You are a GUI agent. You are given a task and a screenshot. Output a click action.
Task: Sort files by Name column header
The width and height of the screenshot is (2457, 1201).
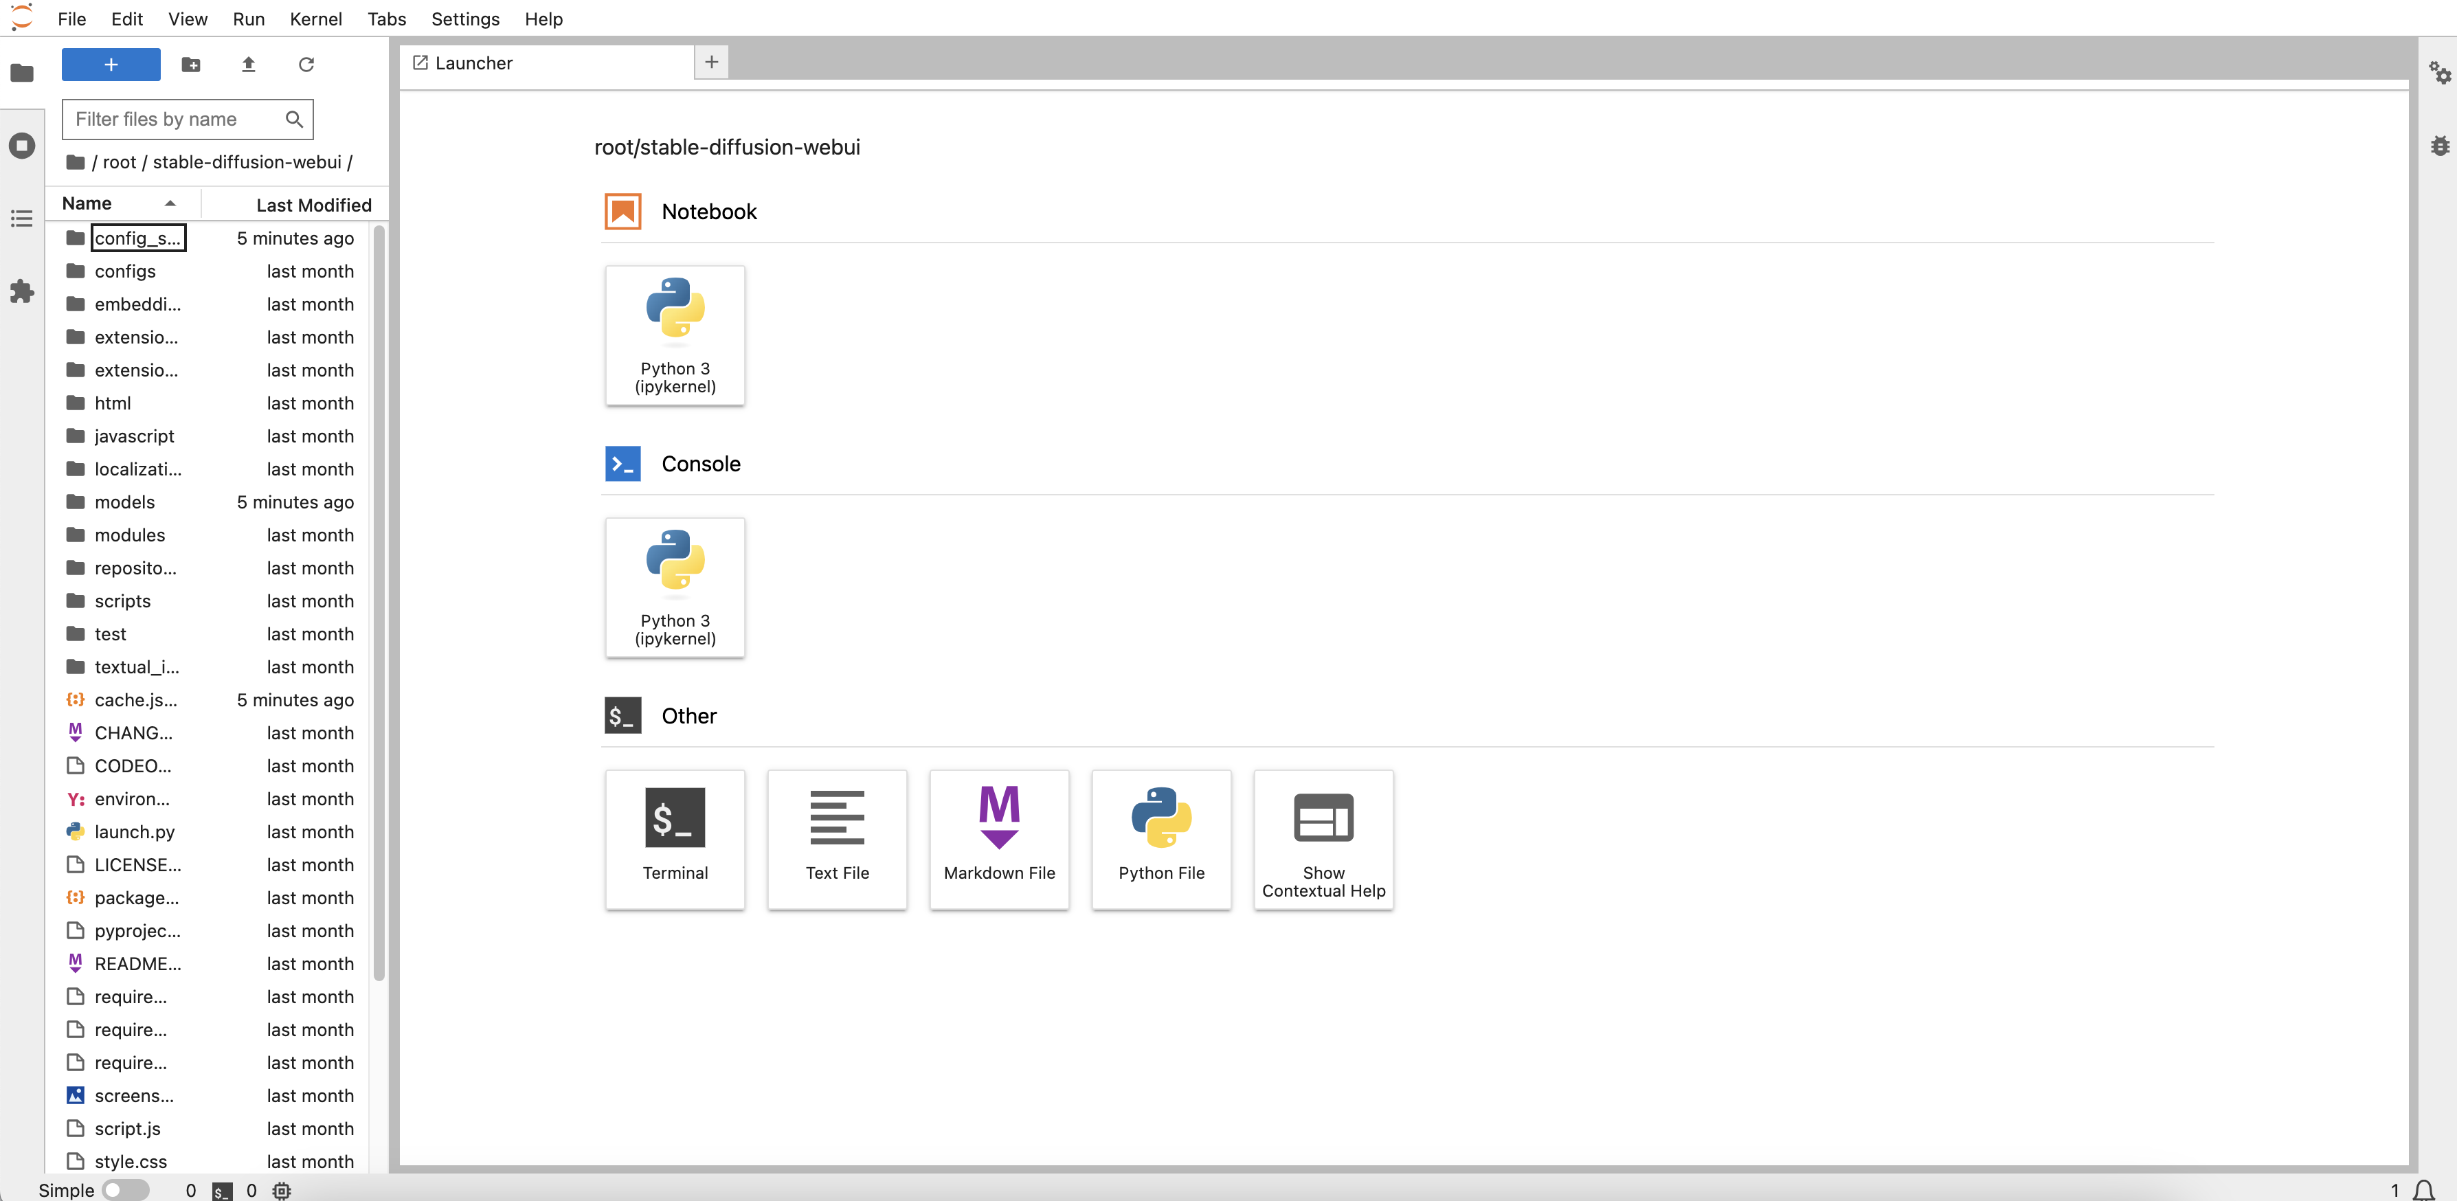(x=124, y=203)
